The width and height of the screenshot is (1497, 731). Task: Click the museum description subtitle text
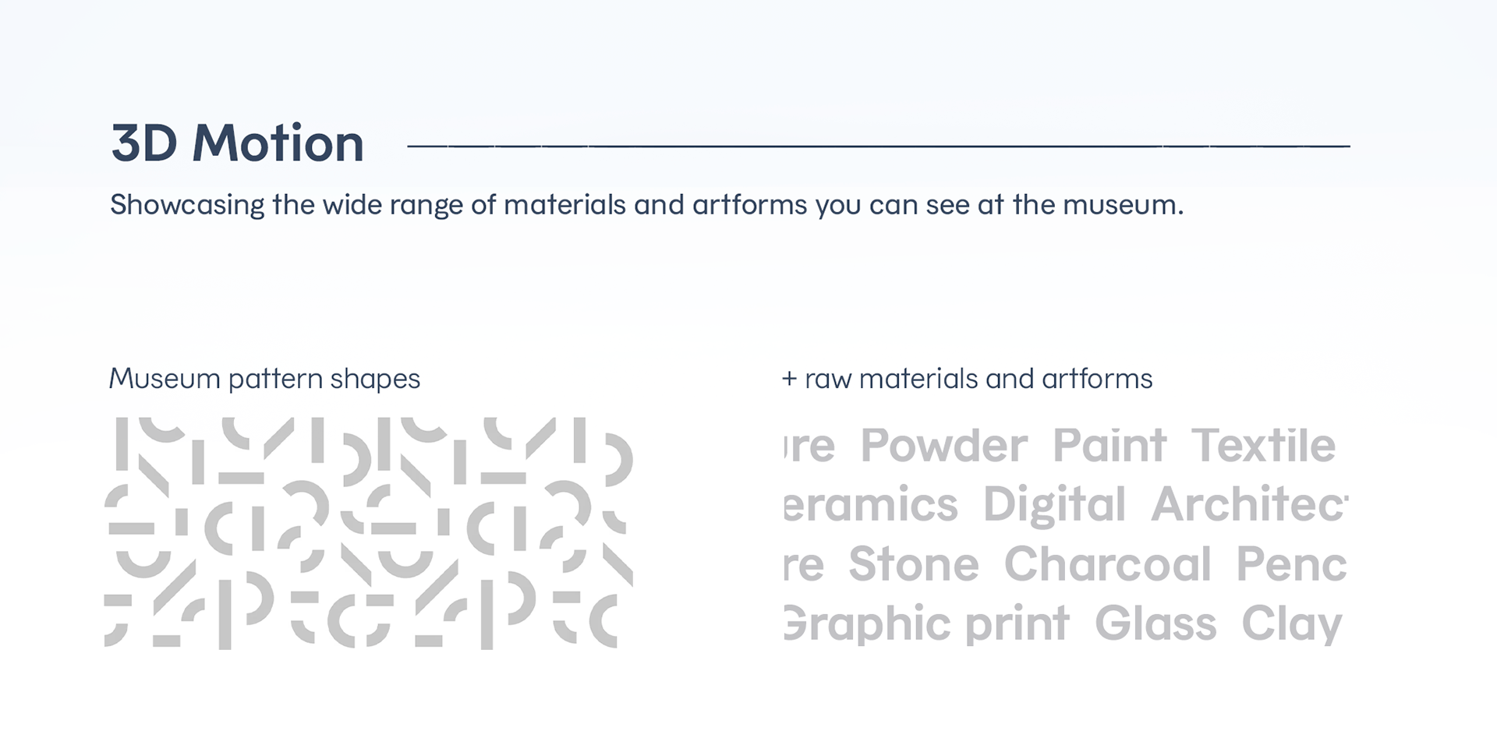point(646,205)
